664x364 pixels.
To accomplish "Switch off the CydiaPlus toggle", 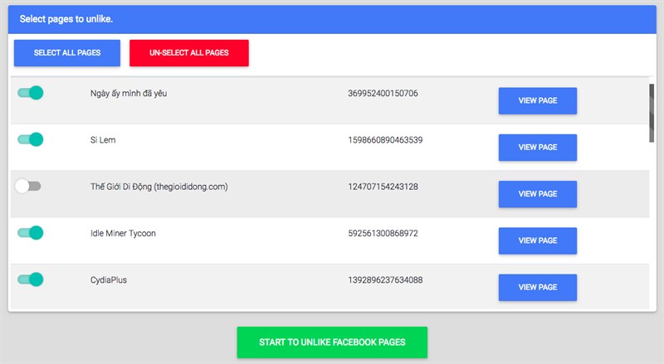I will pyautogui.click(x=30, y=279).
